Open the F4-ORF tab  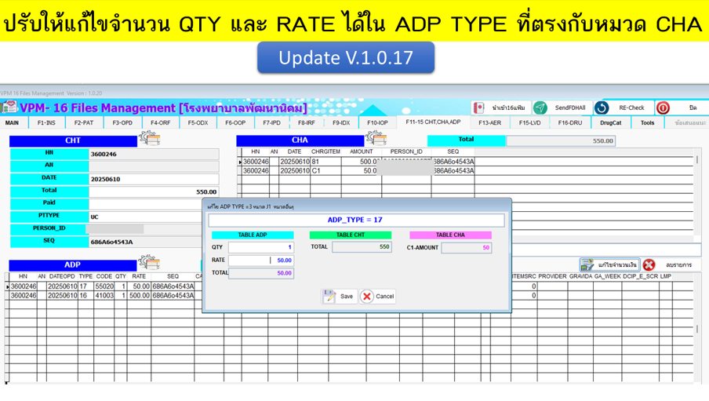[161, 122]
